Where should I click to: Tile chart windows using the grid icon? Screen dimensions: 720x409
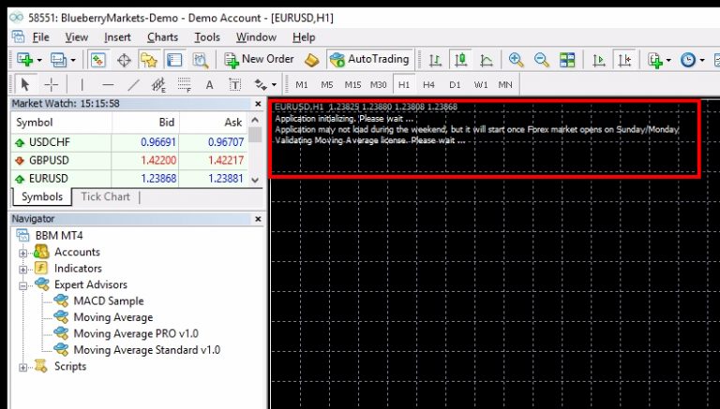(567, 60)
